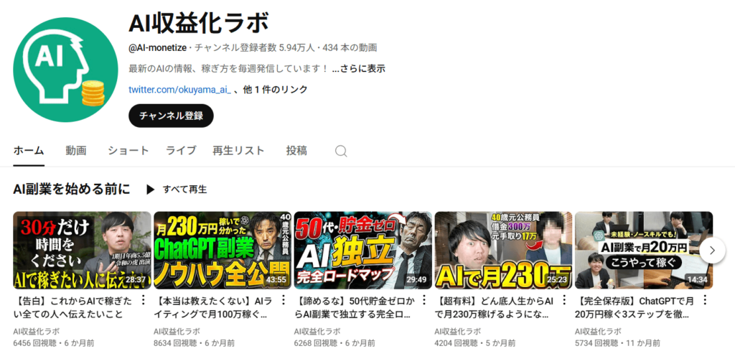
Task: Select the 再生リスト tab
Action: [x=238, y=151]
